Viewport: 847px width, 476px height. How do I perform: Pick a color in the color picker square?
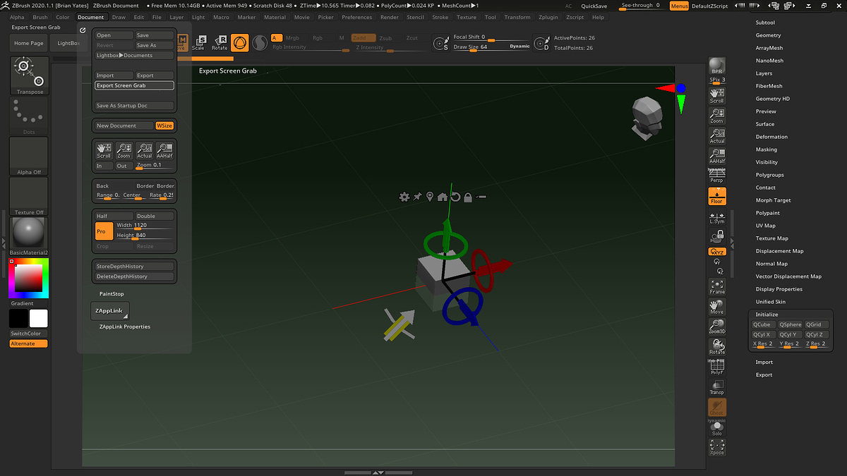(x=28, y=277)
